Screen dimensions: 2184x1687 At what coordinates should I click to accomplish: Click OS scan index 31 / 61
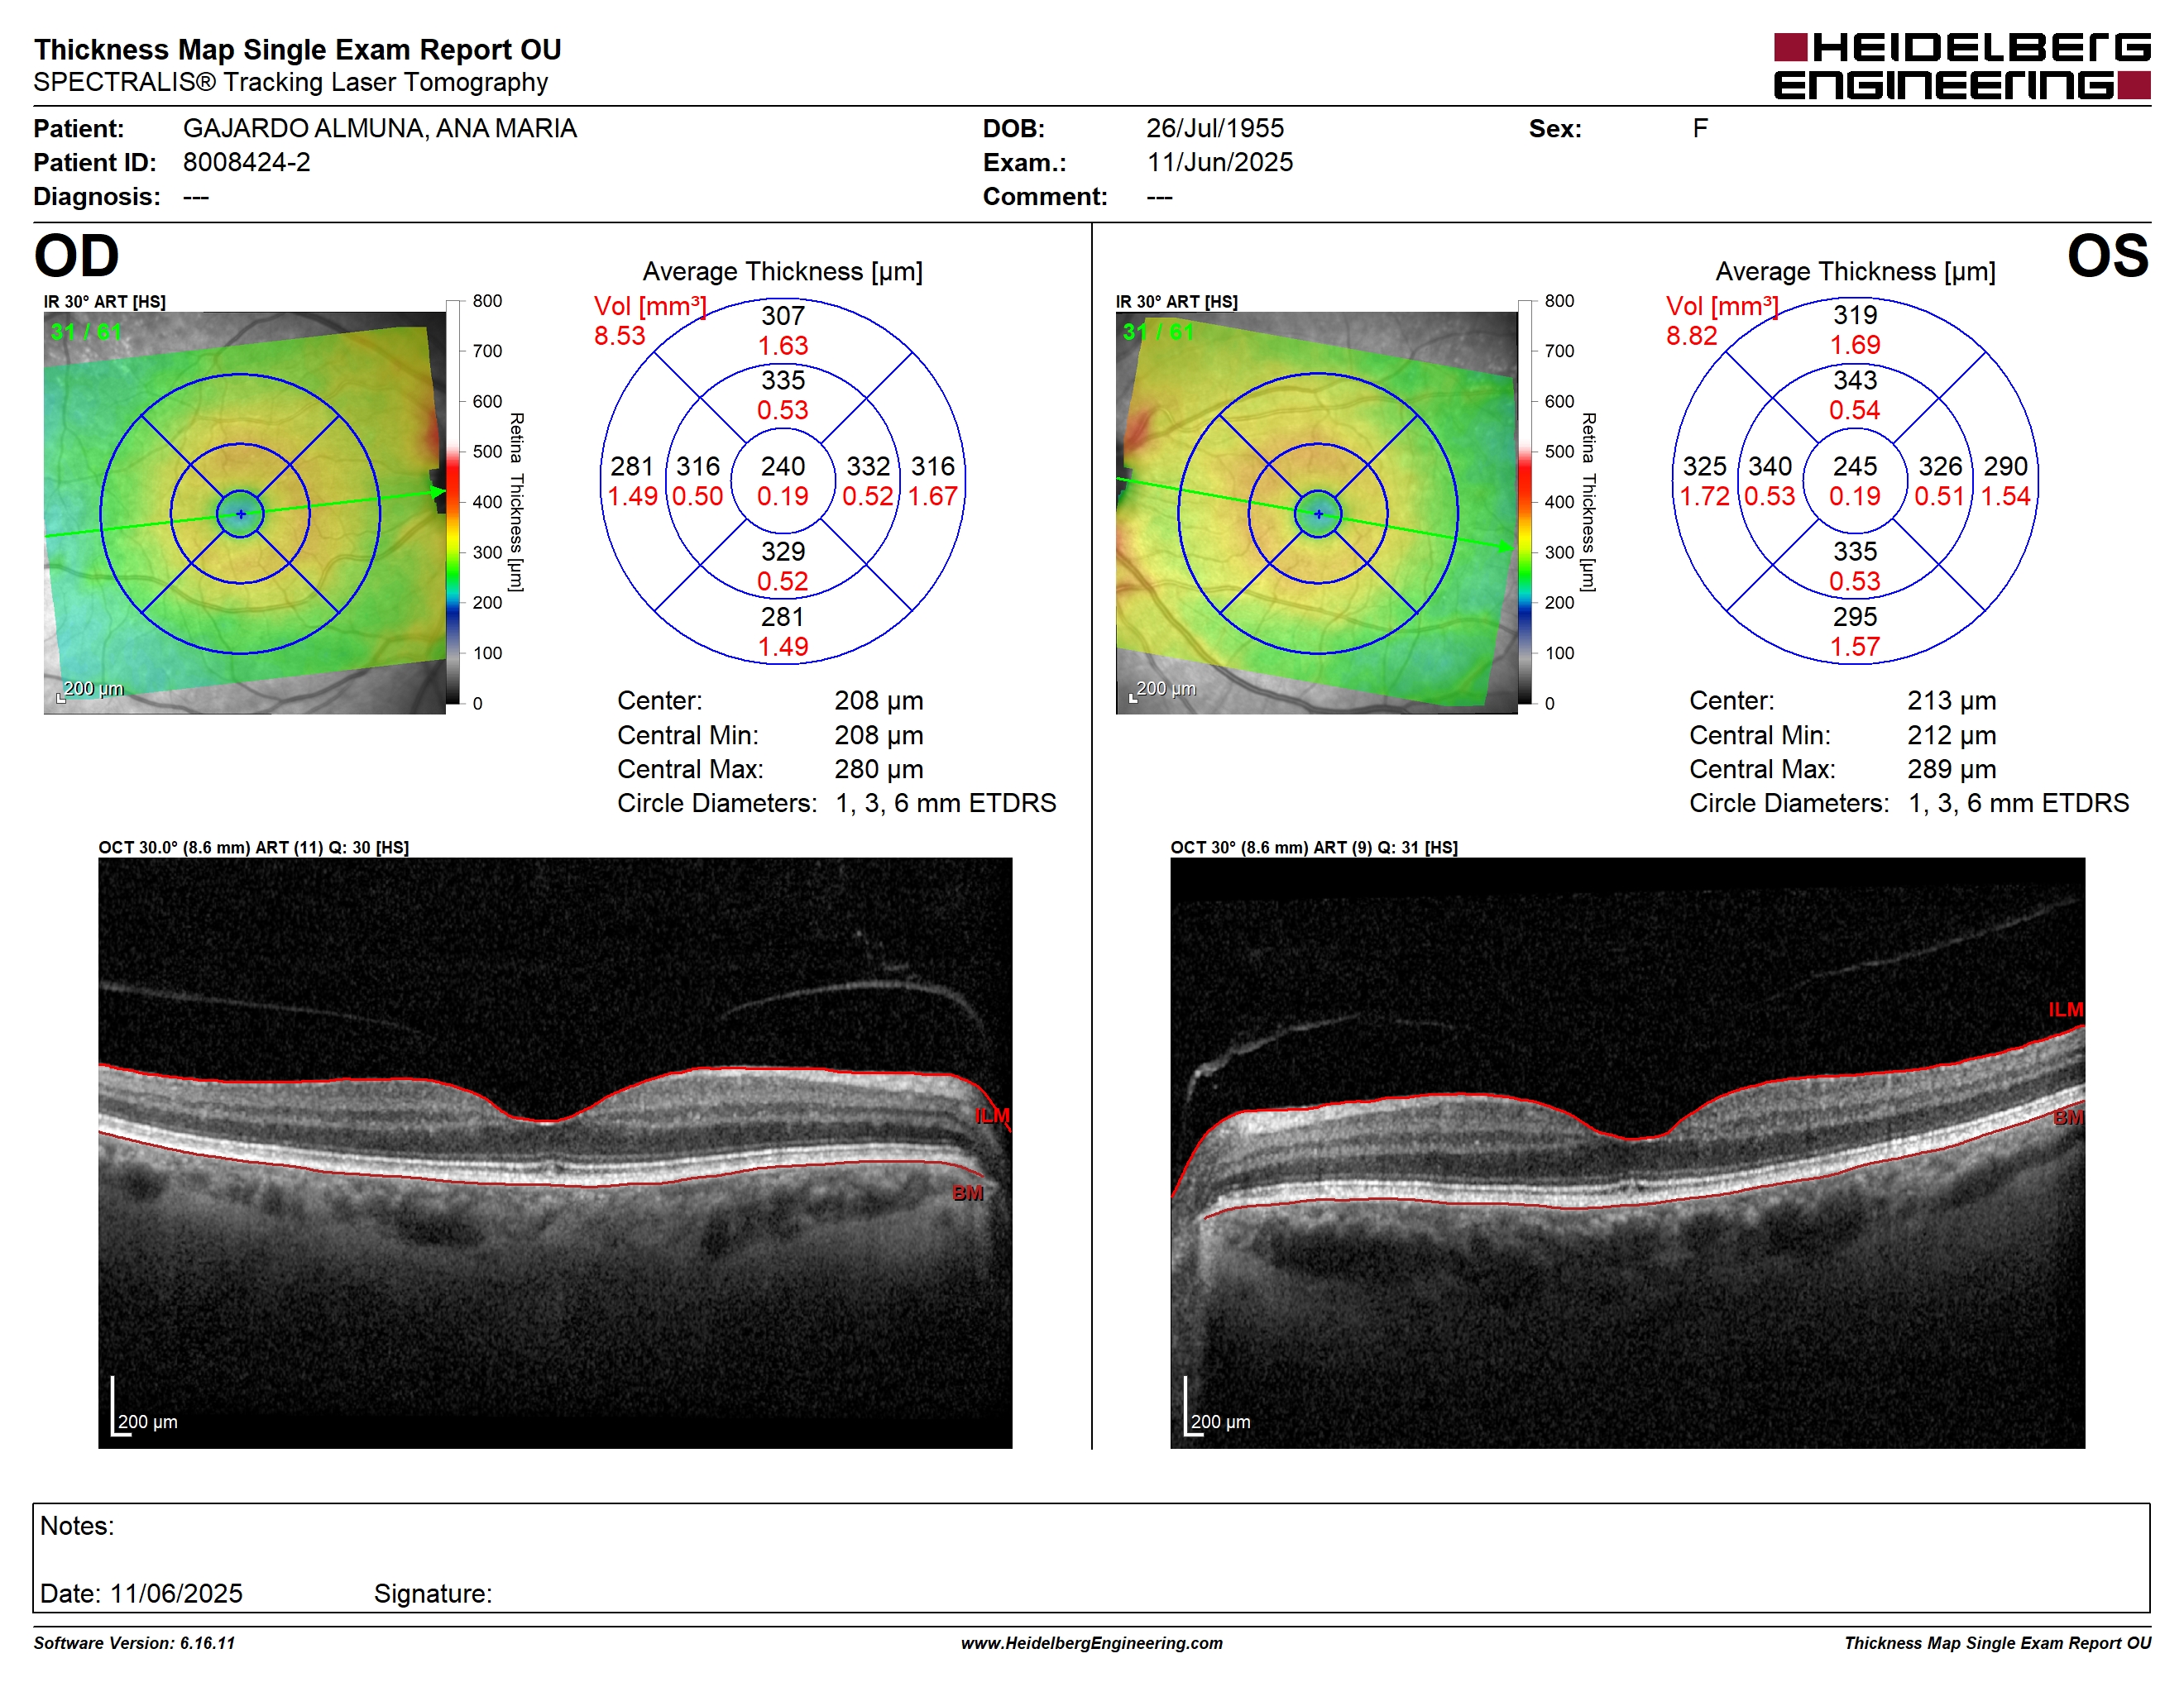(1158, 332)
